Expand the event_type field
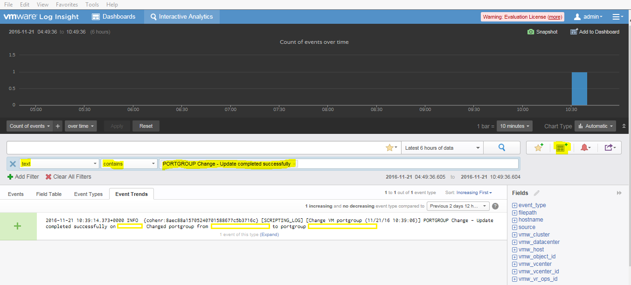Image resolution: width=631 pixels, height=285 pixels. [x=514, y=205]
